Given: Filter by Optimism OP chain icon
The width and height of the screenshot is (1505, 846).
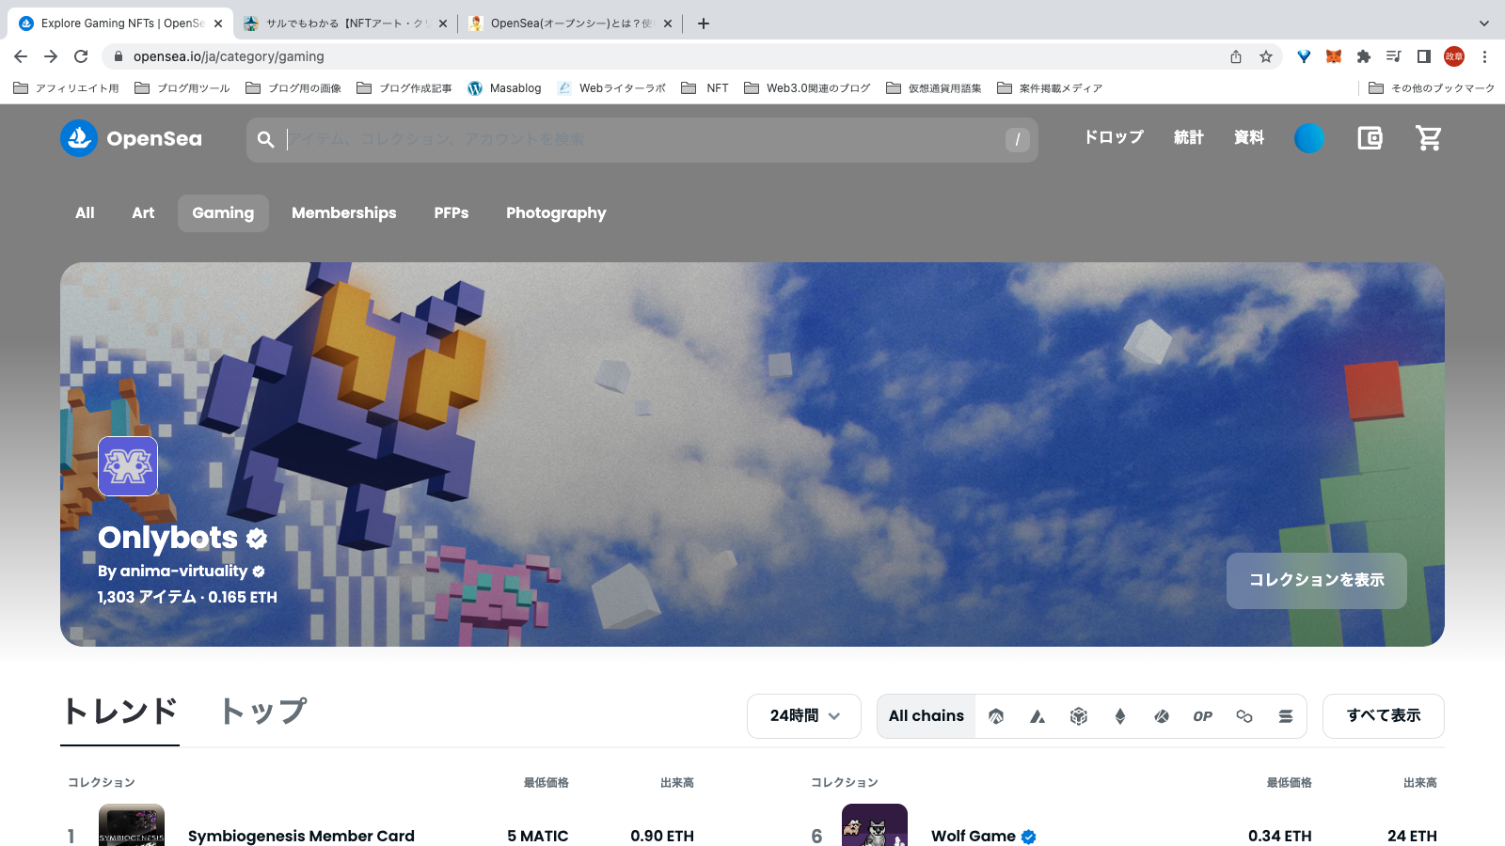Looking at the screenshot, I should pos(1202,716).
